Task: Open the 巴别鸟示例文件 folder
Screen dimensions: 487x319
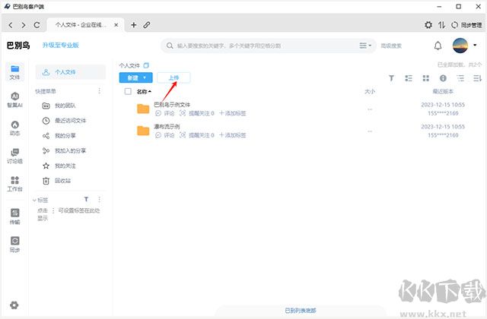Action: coord(172,104)
